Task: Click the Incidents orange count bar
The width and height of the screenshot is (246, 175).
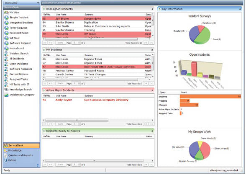Action: point(210,97)
